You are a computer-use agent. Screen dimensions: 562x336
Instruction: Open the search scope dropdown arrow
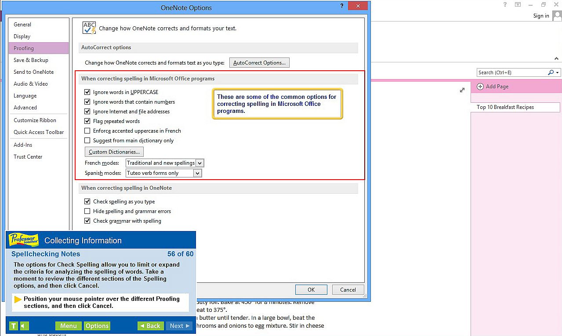tap(558, 72)
